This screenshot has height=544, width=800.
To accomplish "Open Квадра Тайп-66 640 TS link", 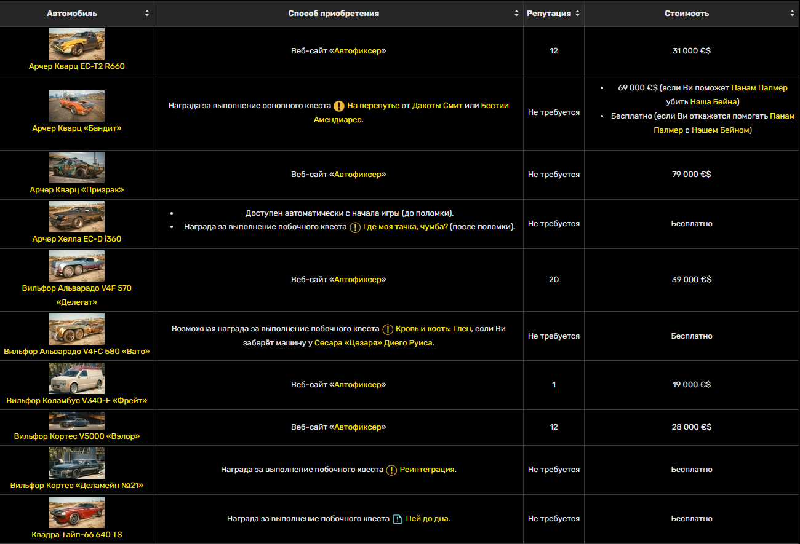I will tap(77, 535).
